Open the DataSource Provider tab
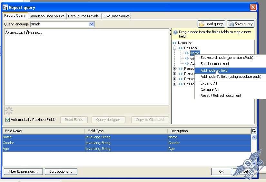The image size is (266, 182). (x=84, y=16)
